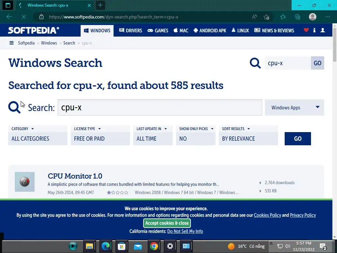Open Google Chrome from taskbar
Image resolution: width=337 pixels, height=253 pixels.
pyautogui.click(x=154, y=246)
